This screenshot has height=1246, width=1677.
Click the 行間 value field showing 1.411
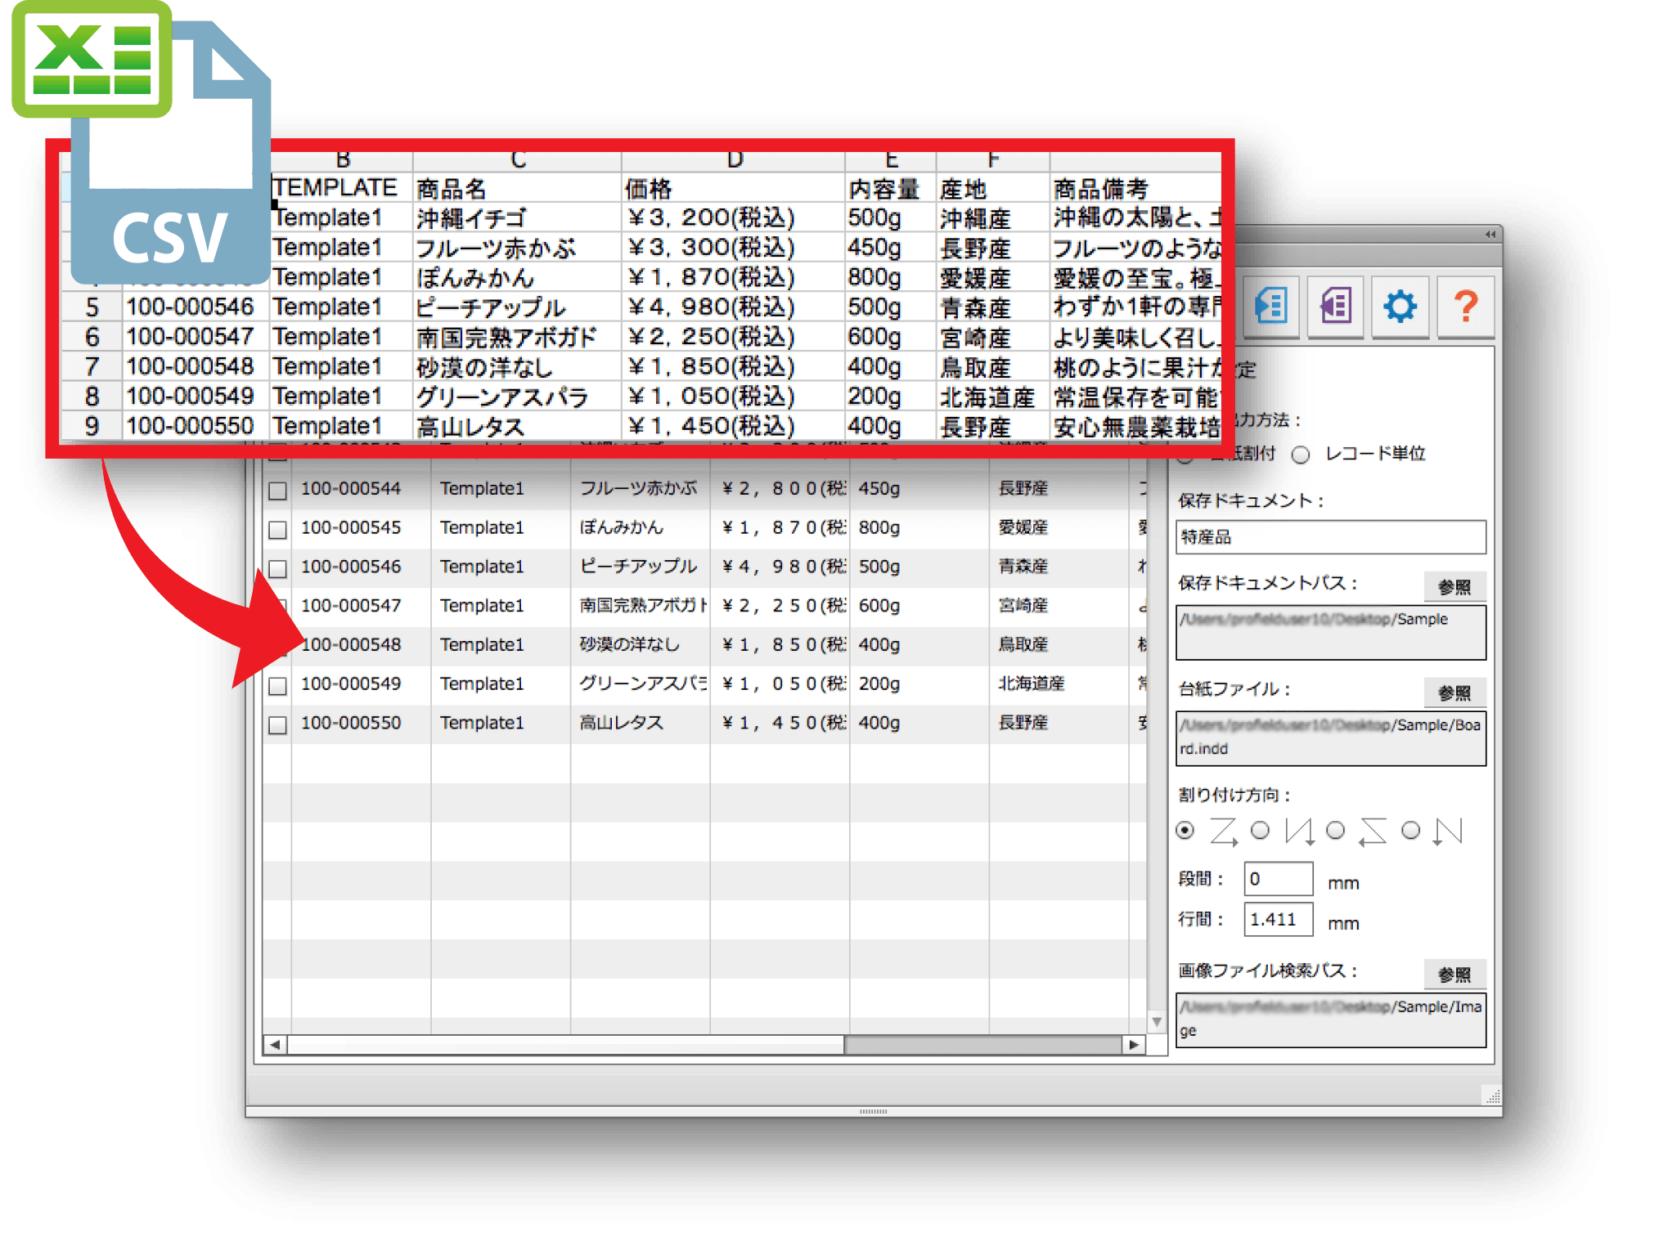point(1279,919)
